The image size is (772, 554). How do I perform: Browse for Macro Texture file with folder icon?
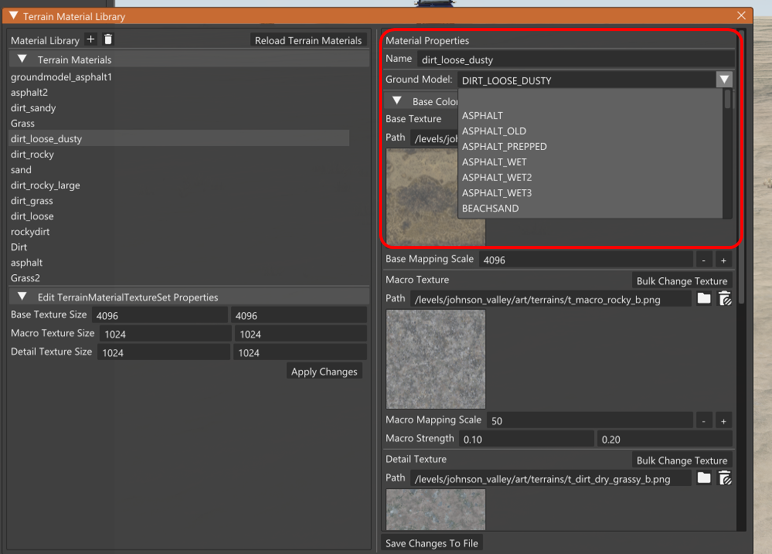click(704, 298)
